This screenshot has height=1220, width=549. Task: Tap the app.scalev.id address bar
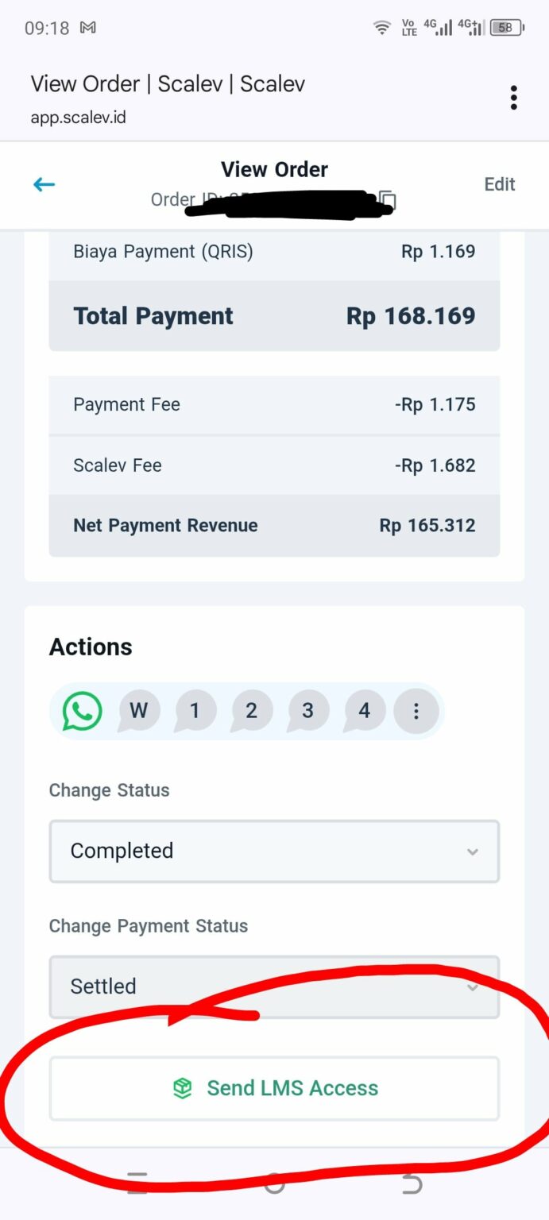pos(79,117)
